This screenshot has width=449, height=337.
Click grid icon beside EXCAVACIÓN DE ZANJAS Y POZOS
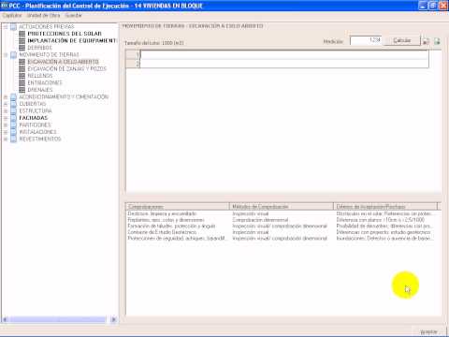point(22,69)
